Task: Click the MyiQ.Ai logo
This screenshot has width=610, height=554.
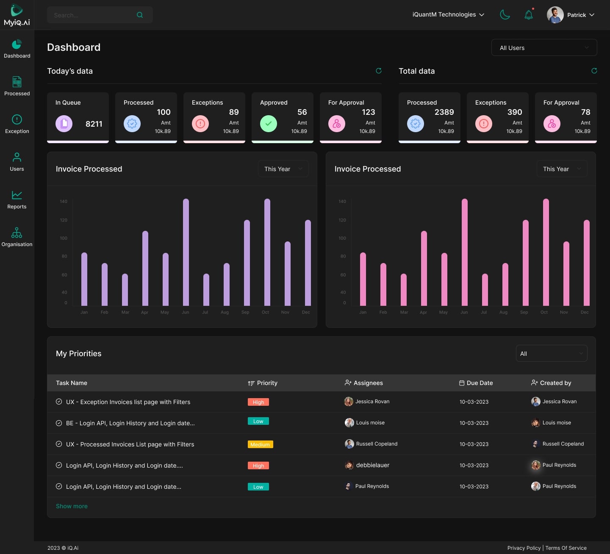Action: pyautogui.click(x=17, y=15)
